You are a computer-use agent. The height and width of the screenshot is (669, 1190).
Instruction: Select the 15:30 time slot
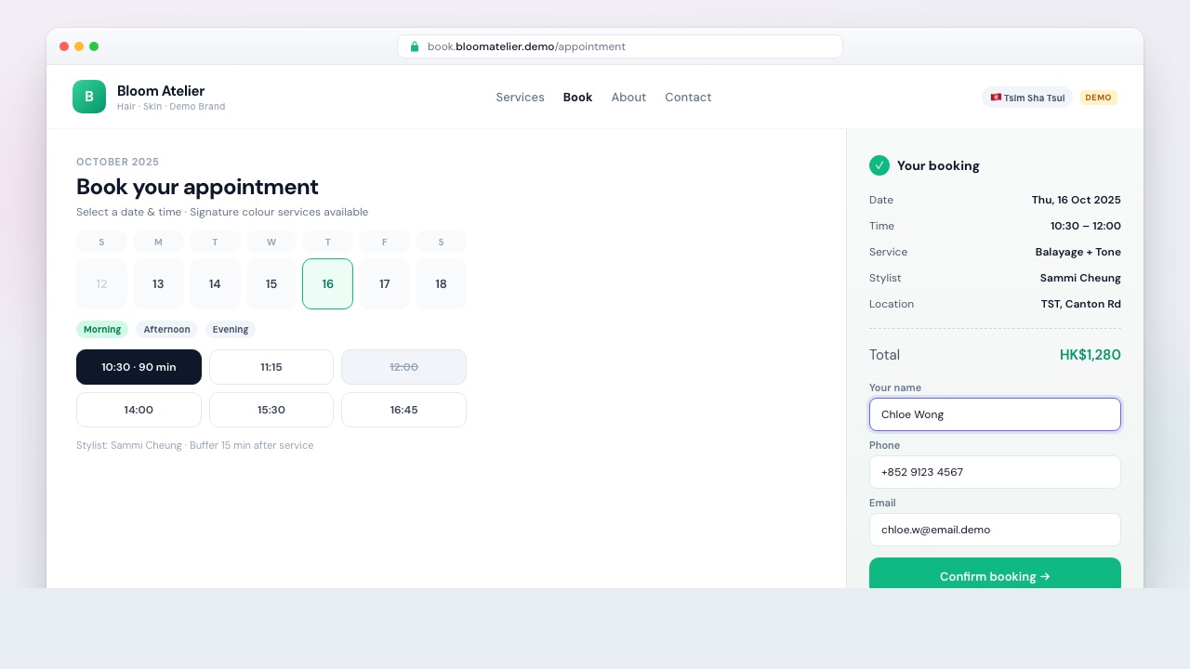[271, 410]
